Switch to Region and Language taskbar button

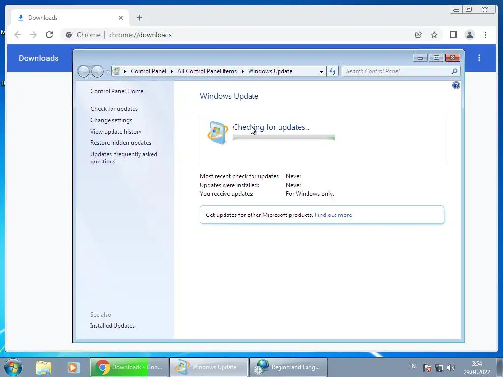288,367
